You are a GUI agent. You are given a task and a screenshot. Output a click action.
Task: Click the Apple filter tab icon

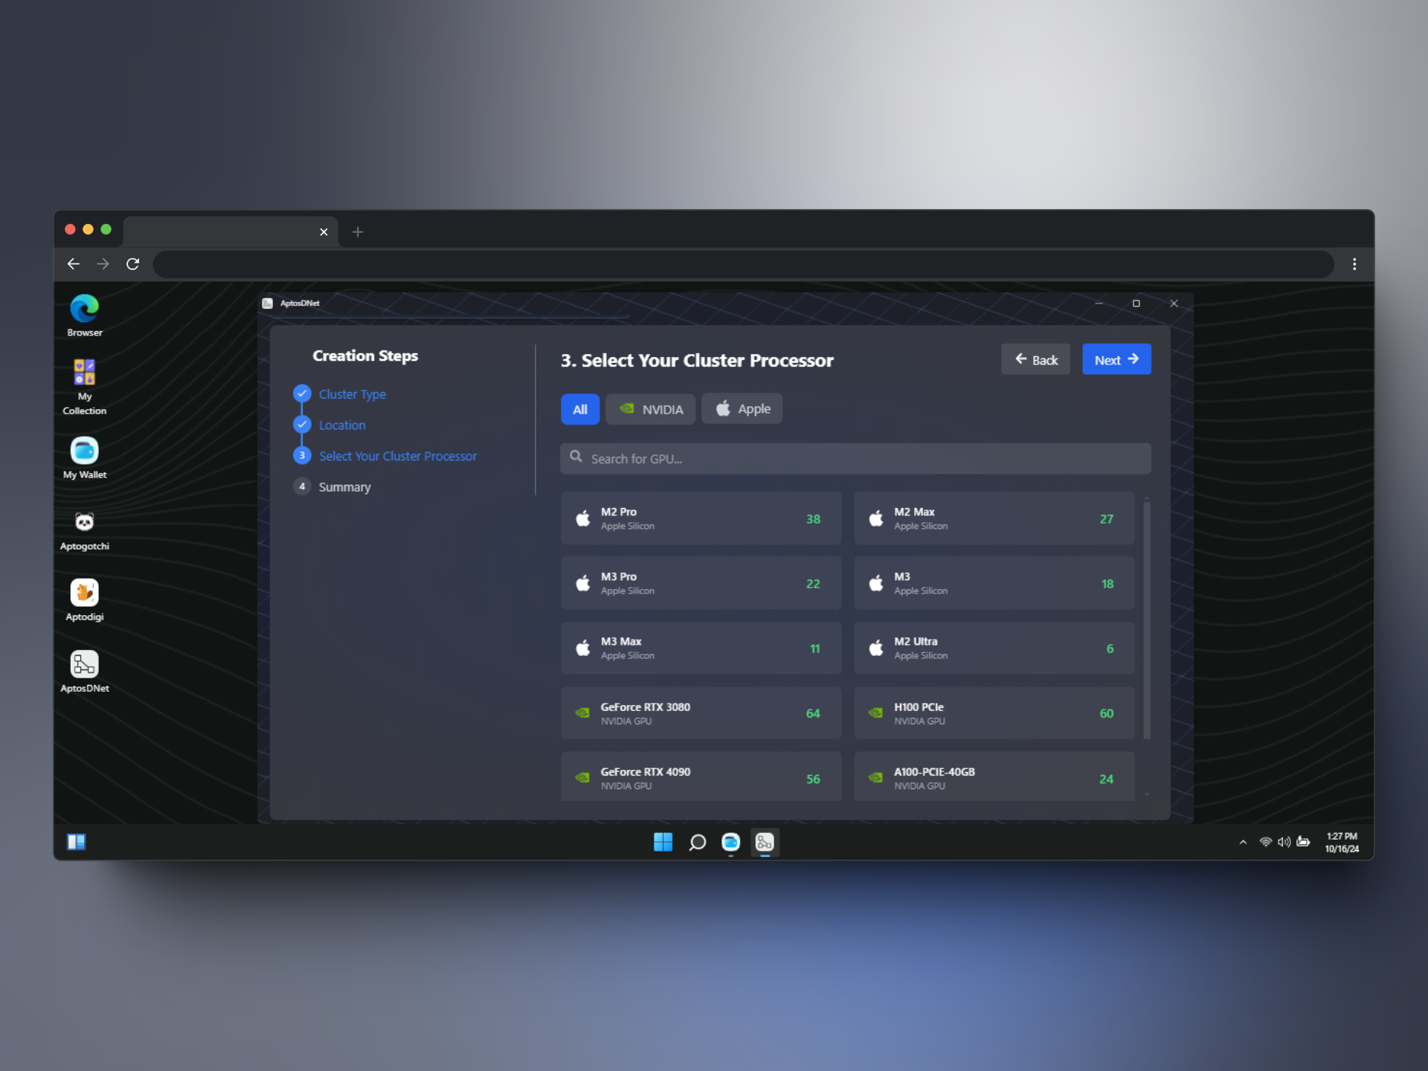pyautogui.click(x=722, y=408)
